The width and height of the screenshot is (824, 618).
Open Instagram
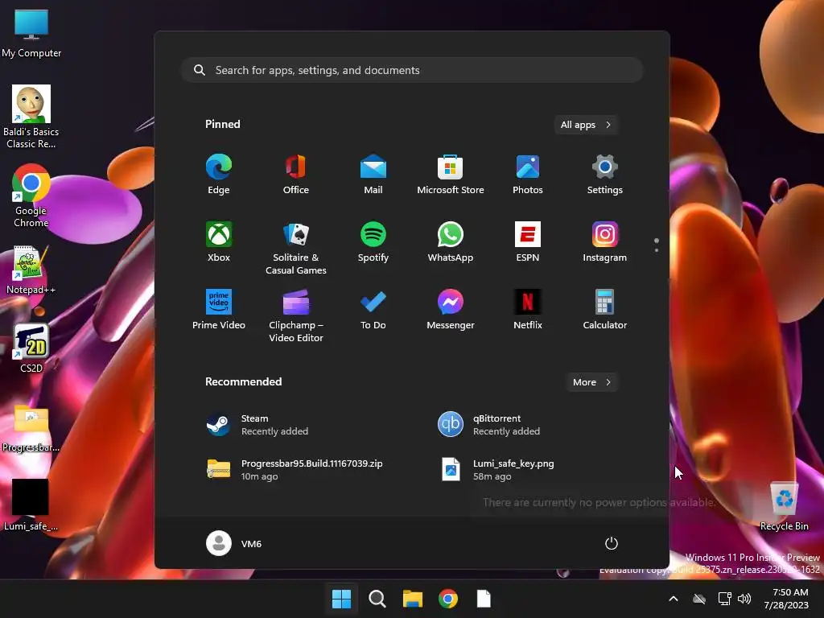tap(605, 242)
